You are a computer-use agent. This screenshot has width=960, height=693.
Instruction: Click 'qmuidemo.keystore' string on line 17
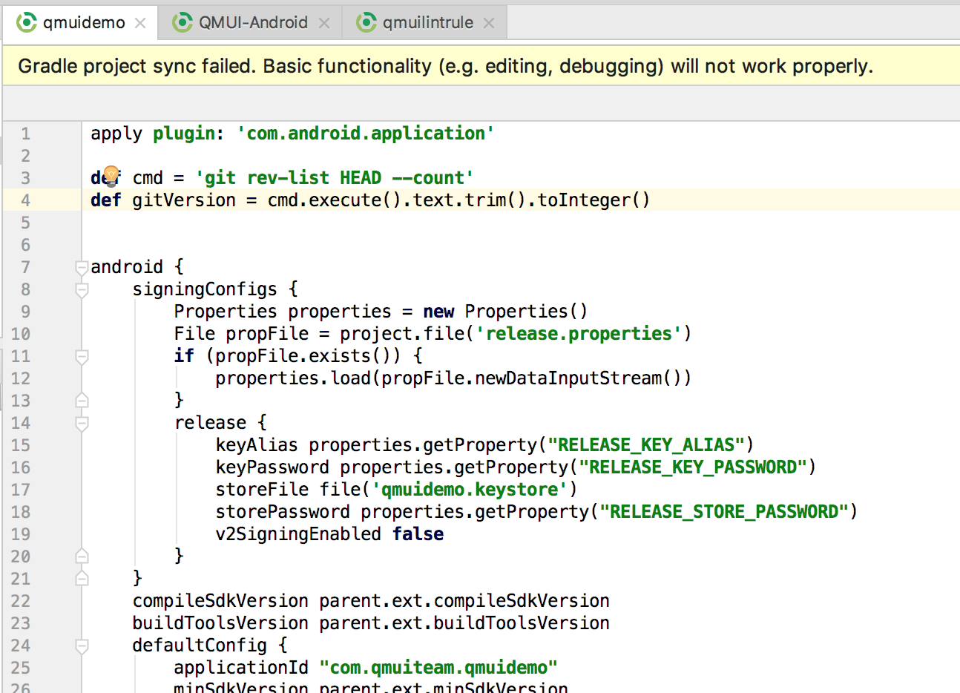(x=470, y=490)
